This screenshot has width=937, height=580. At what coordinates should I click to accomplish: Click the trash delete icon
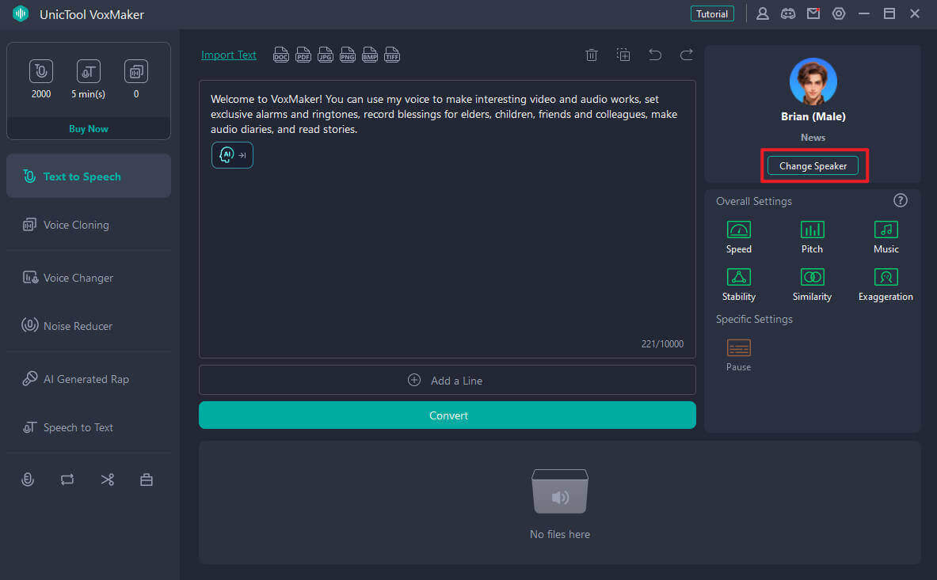point(592,55)
